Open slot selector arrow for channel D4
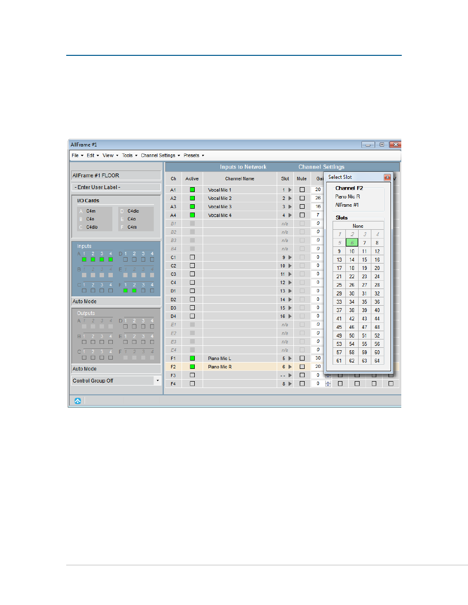This screenshot has width=468, height=605. (x=290, y=316)
